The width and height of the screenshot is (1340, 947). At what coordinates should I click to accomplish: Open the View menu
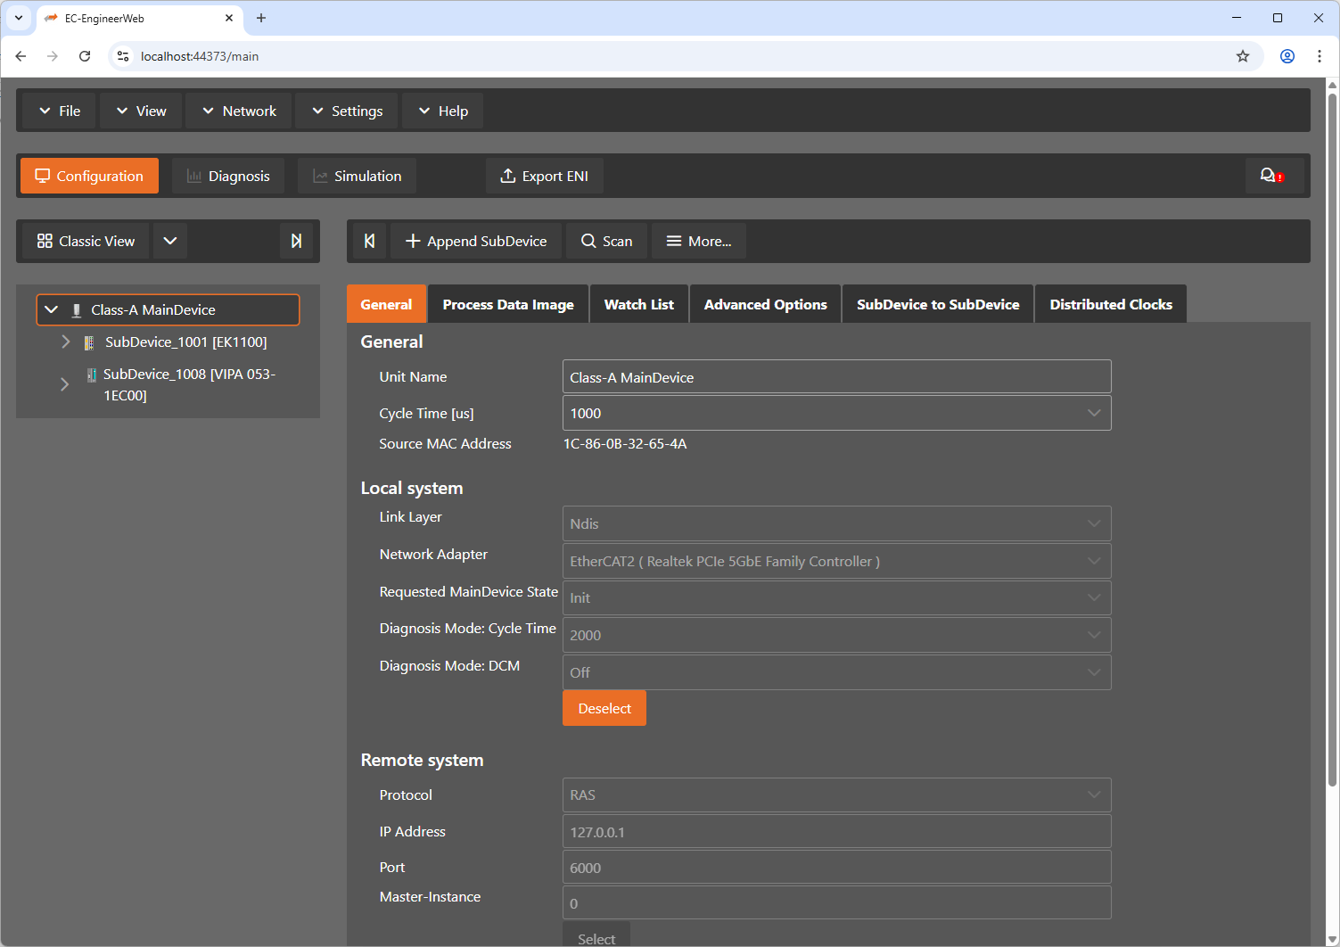tap(141, 111)
